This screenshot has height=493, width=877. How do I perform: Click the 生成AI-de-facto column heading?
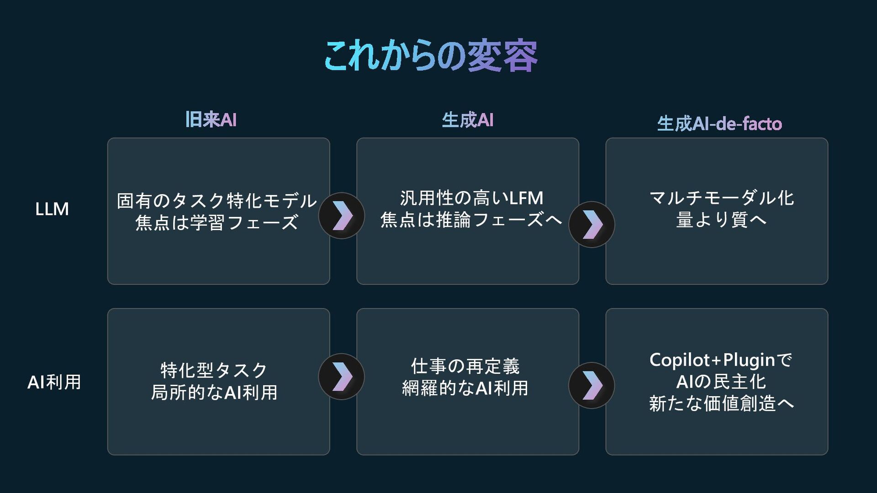pos(719,124)
